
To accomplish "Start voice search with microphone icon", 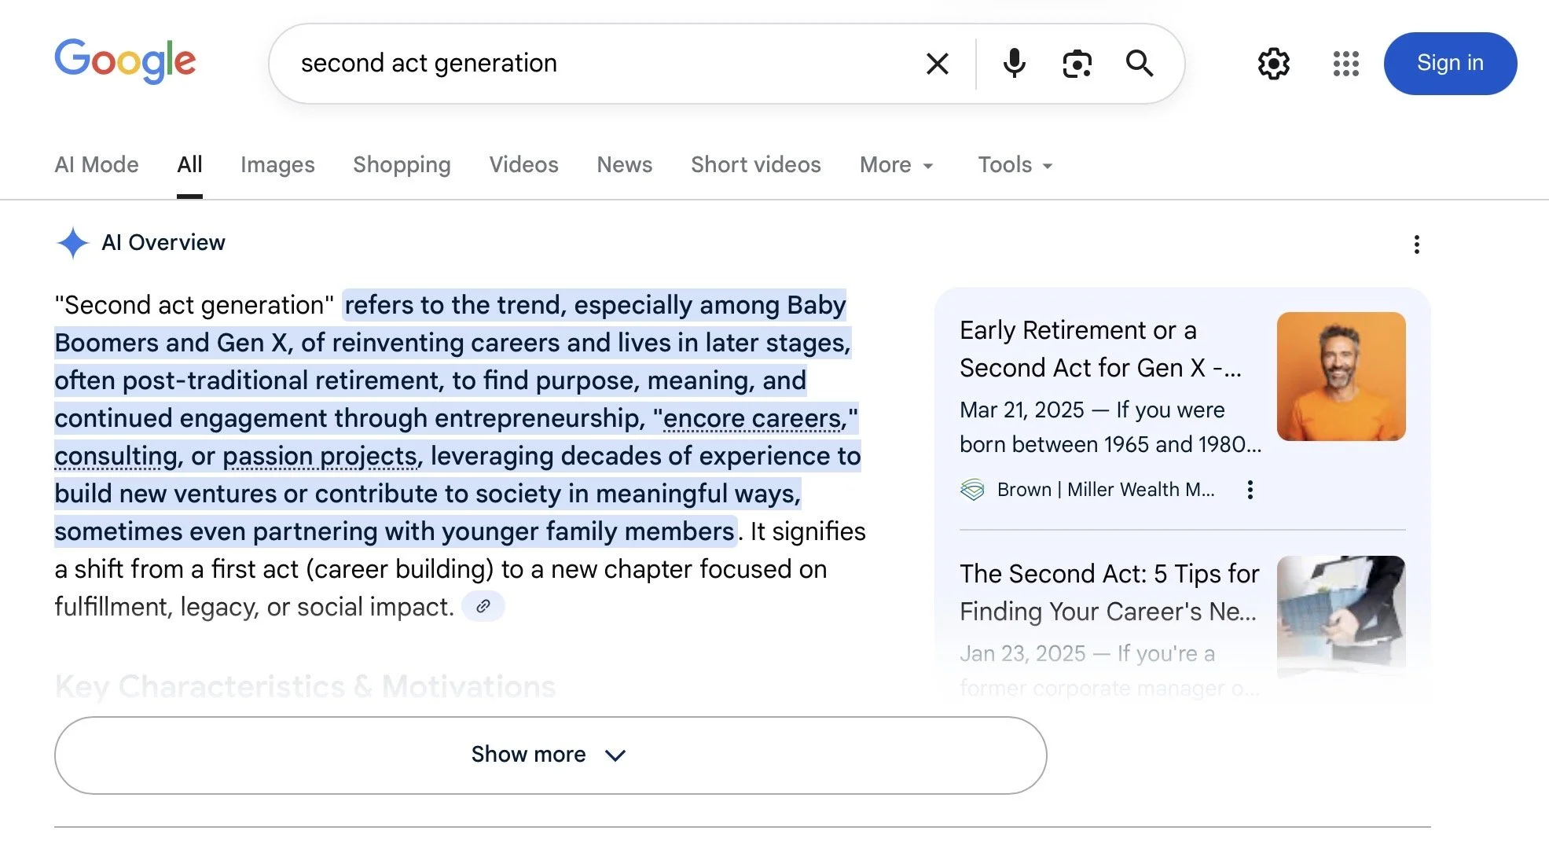I will (1014, 64).
